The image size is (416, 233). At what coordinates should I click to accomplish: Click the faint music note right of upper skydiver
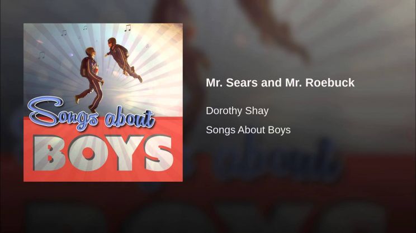[x=146, y=46]
